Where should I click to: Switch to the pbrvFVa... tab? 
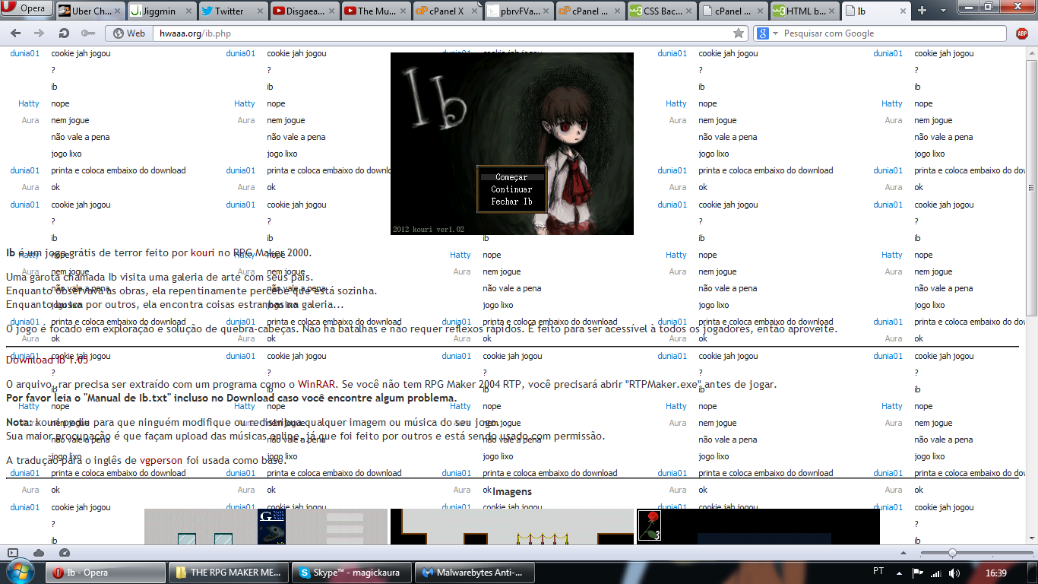519,11
